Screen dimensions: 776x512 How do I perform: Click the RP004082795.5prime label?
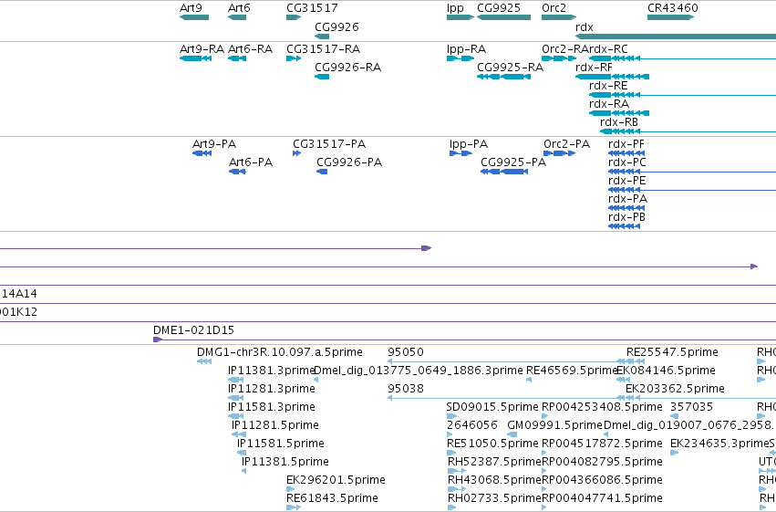point(603,462)
